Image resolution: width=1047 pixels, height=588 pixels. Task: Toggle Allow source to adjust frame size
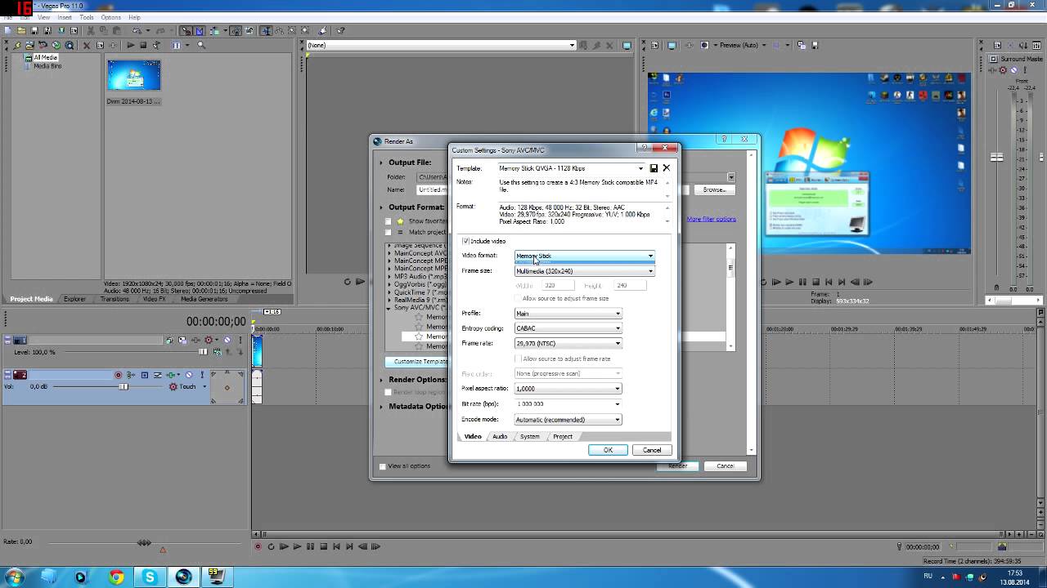coord(518,298)
